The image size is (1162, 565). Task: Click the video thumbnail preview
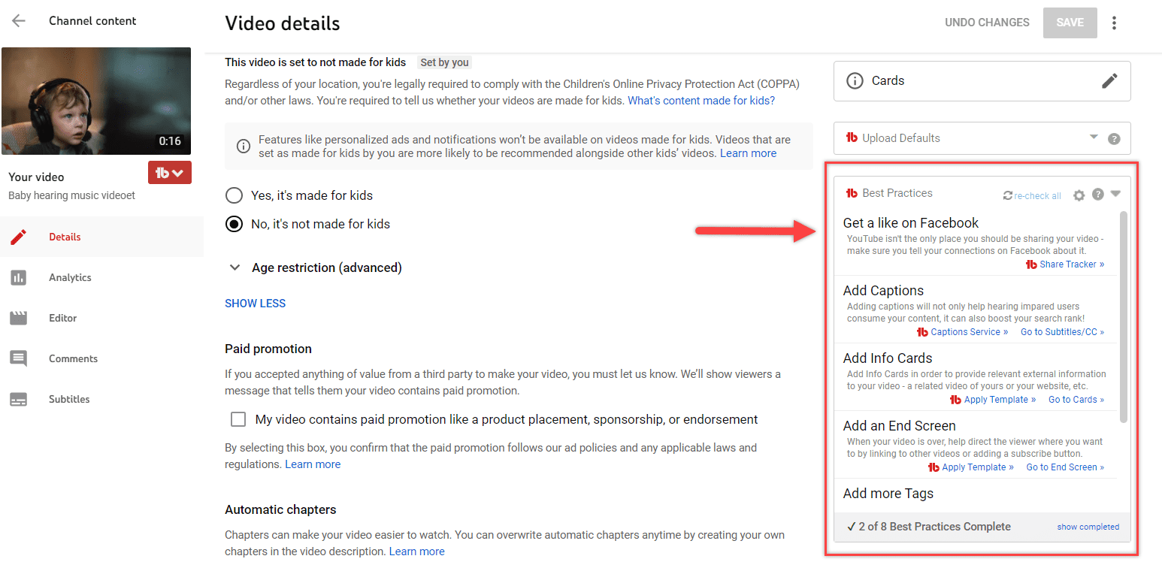tap(96, 101)
